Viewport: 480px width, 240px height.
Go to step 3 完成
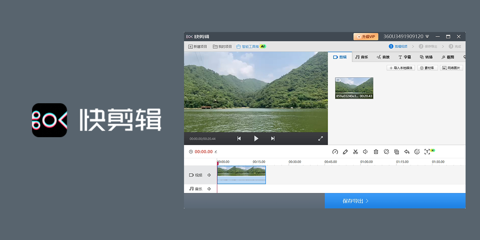[x=455, y=46]
